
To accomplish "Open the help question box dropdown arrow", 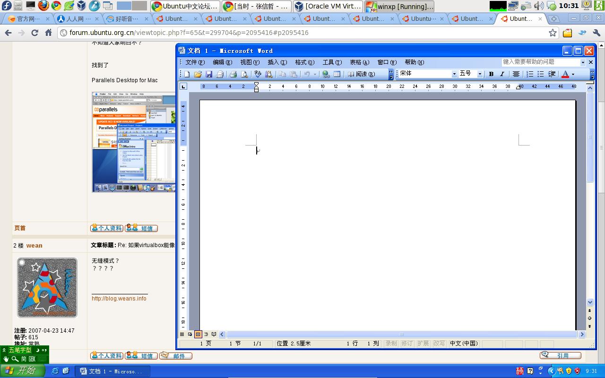I will pos(583,62).
